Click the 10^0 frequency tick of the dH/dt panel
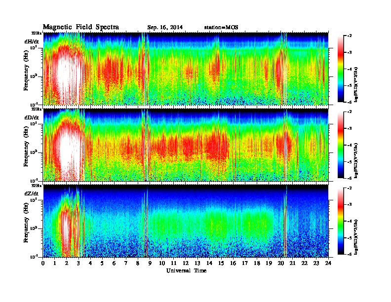The image size is (391, 302). pyautogui.click(x=33, y=76)
